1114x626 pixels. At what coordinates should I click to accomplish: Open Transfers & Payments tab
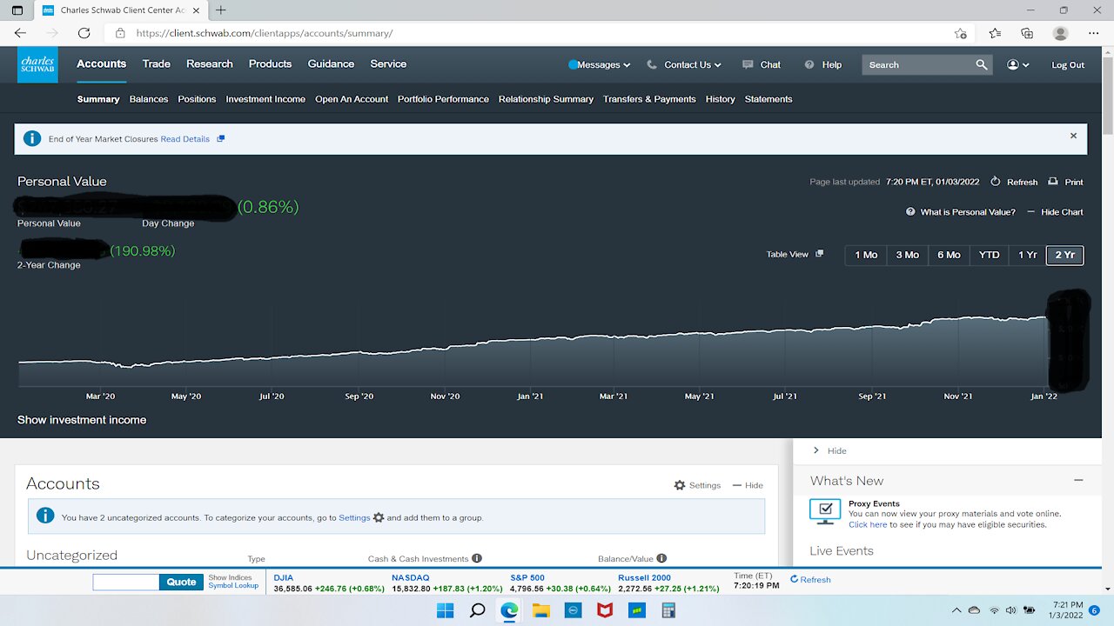tap(649, 99)
